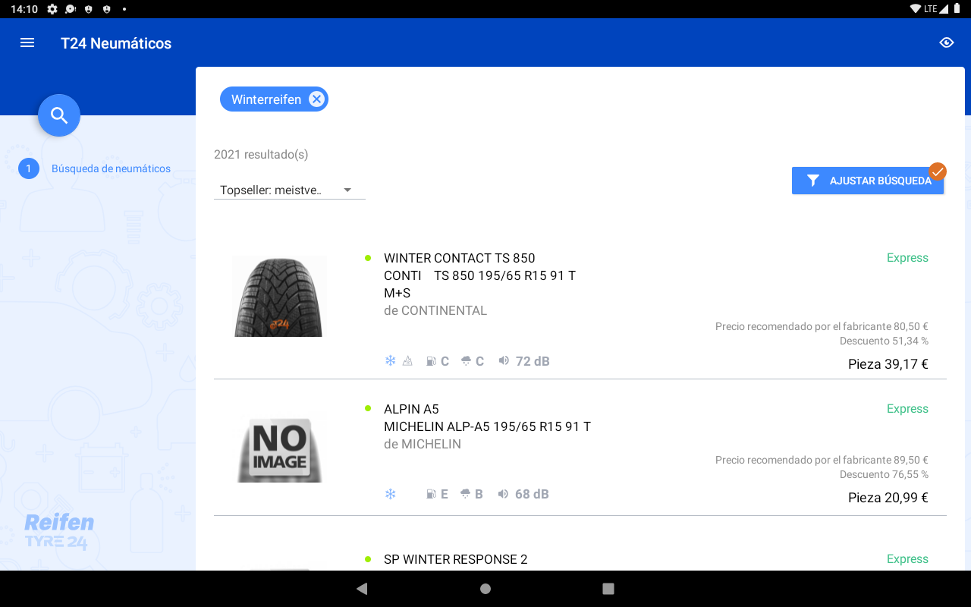This screenshot has height=607, width=971.
Task: Select the ALPIN A5 title
Action: pyautogui.click(x=411, y=409)
